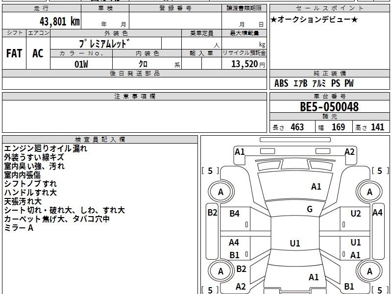The width and height of the screenshot is (392, 294).
Task: Click the 純正装備 header
Action: [x=329, y=73]
